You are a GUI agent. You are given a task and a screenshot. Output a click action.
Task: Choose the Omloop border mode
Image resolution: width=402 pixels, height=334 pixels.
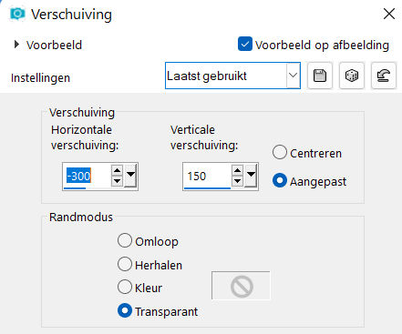point(125,240)
